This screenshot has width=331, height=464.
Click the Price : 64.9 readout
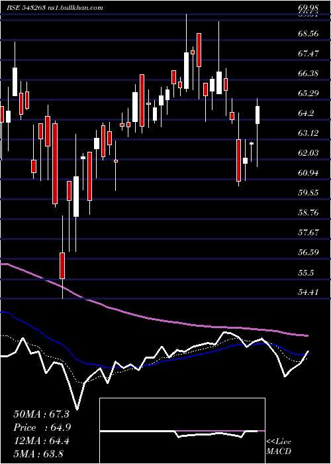tap(42, 428)
